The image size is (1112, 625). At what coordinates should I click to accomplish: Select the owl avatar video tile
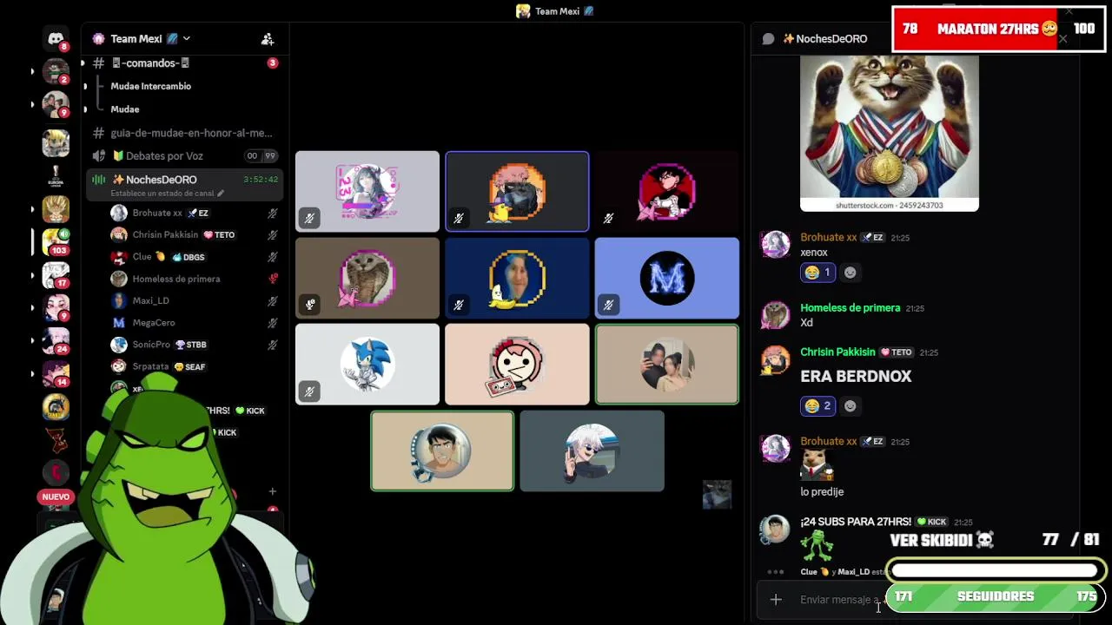tap(367, 278)
